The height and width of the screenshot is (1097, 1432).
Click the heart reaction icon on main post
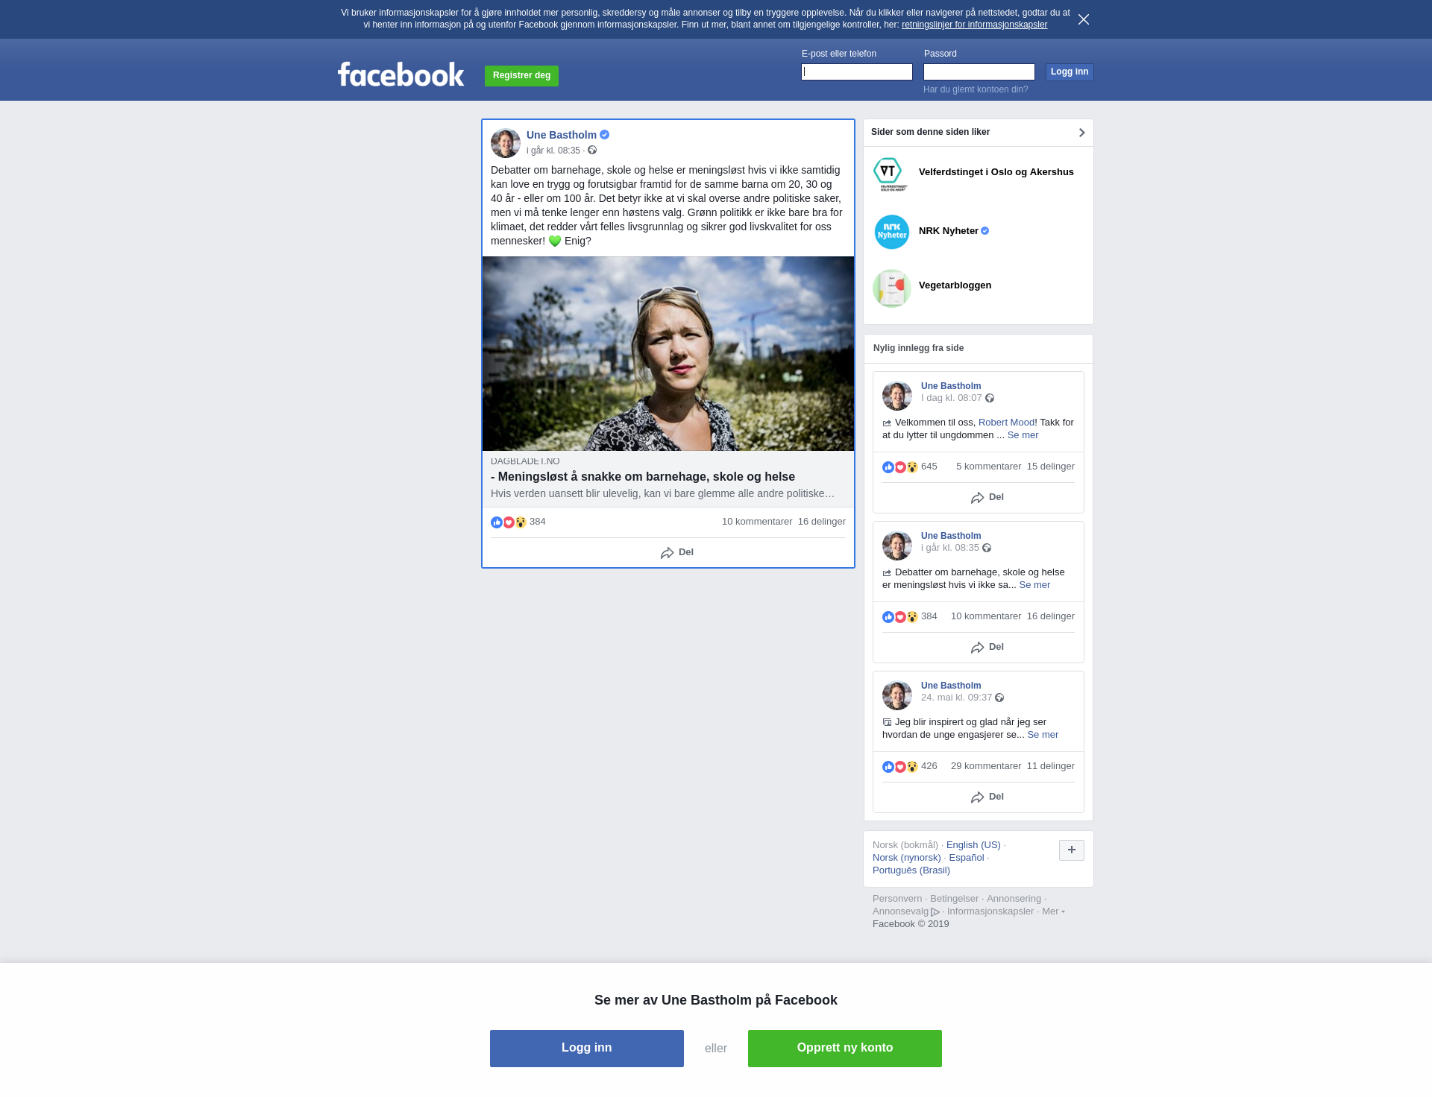coord(509,522)
